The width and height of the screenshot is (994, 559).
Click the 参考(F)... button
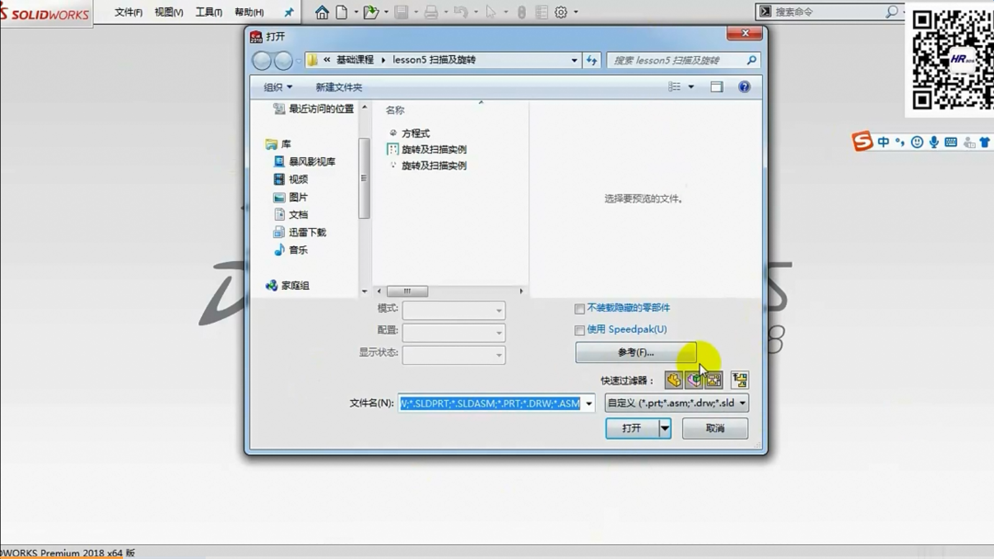click(636, 352)
